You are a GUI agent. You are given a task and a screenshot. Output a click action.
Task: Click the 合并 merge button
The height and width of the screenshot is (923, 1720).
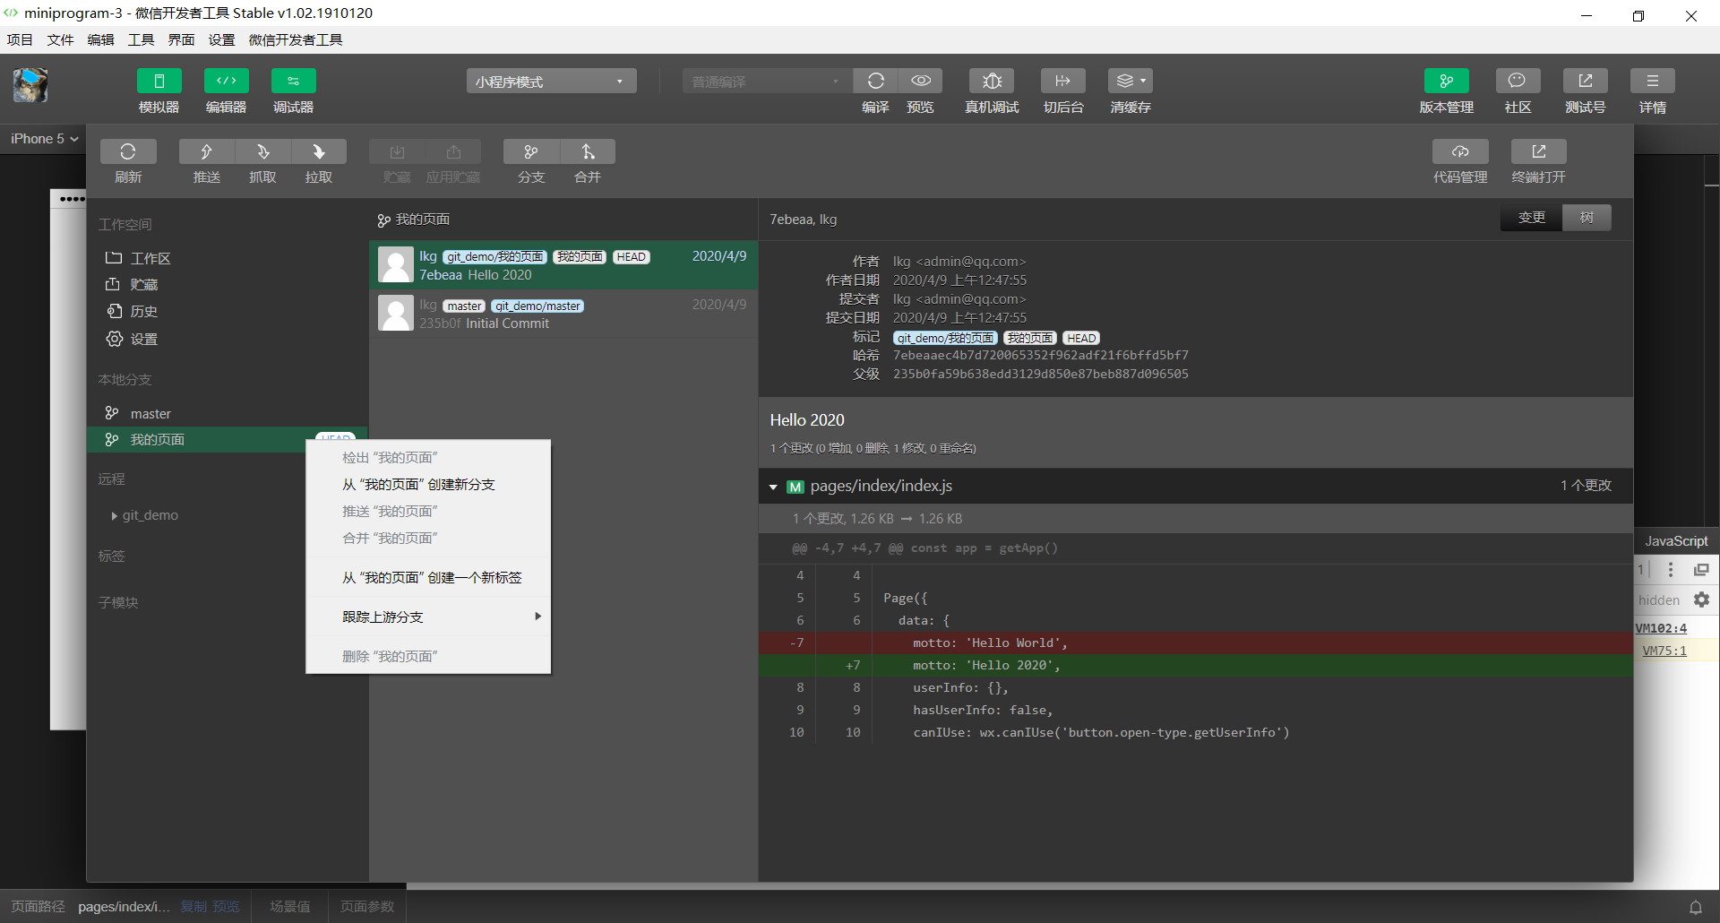588,151
